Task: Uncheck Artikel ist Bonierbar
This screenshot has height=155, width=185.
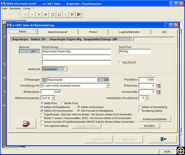Action: coord(79,107)
